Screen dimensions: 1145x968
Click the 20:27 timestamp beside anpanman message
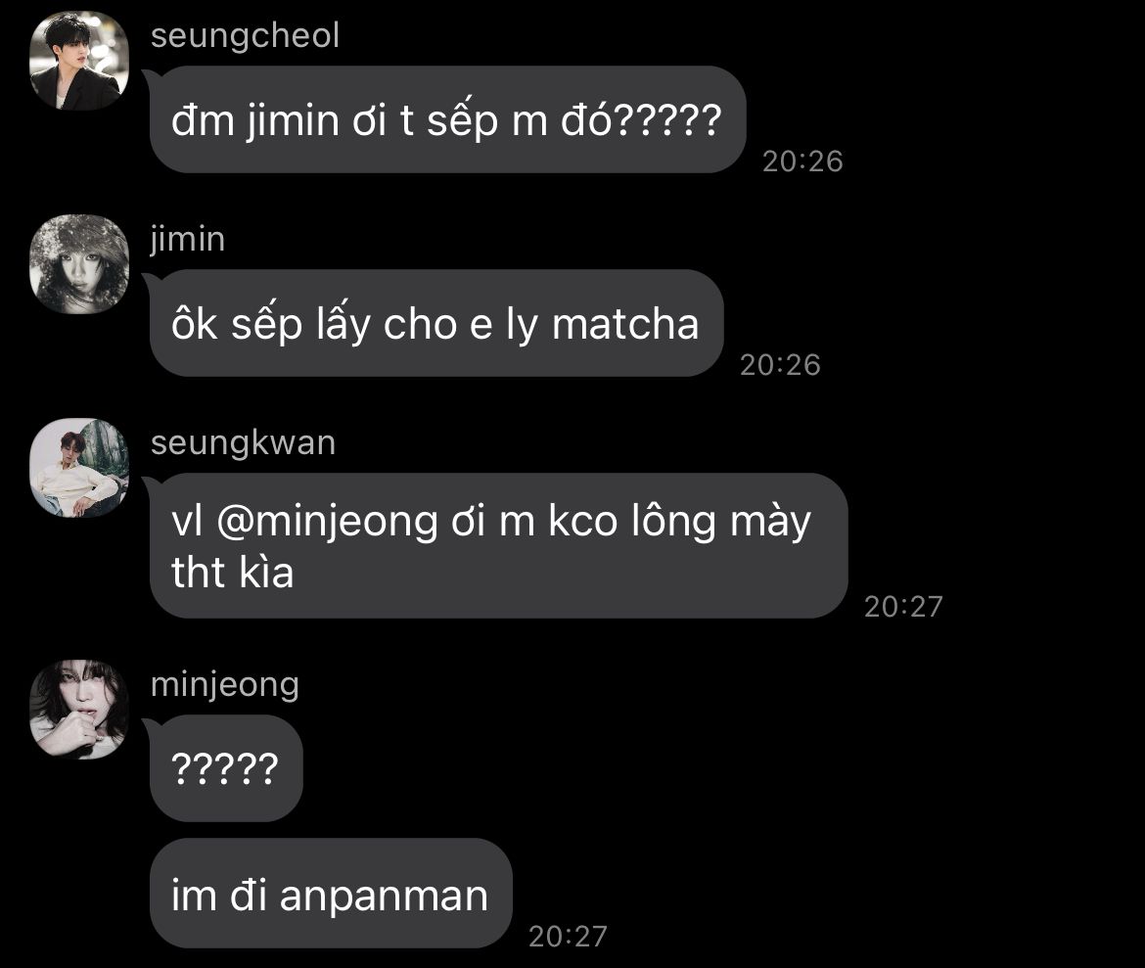tap(568, 937)
